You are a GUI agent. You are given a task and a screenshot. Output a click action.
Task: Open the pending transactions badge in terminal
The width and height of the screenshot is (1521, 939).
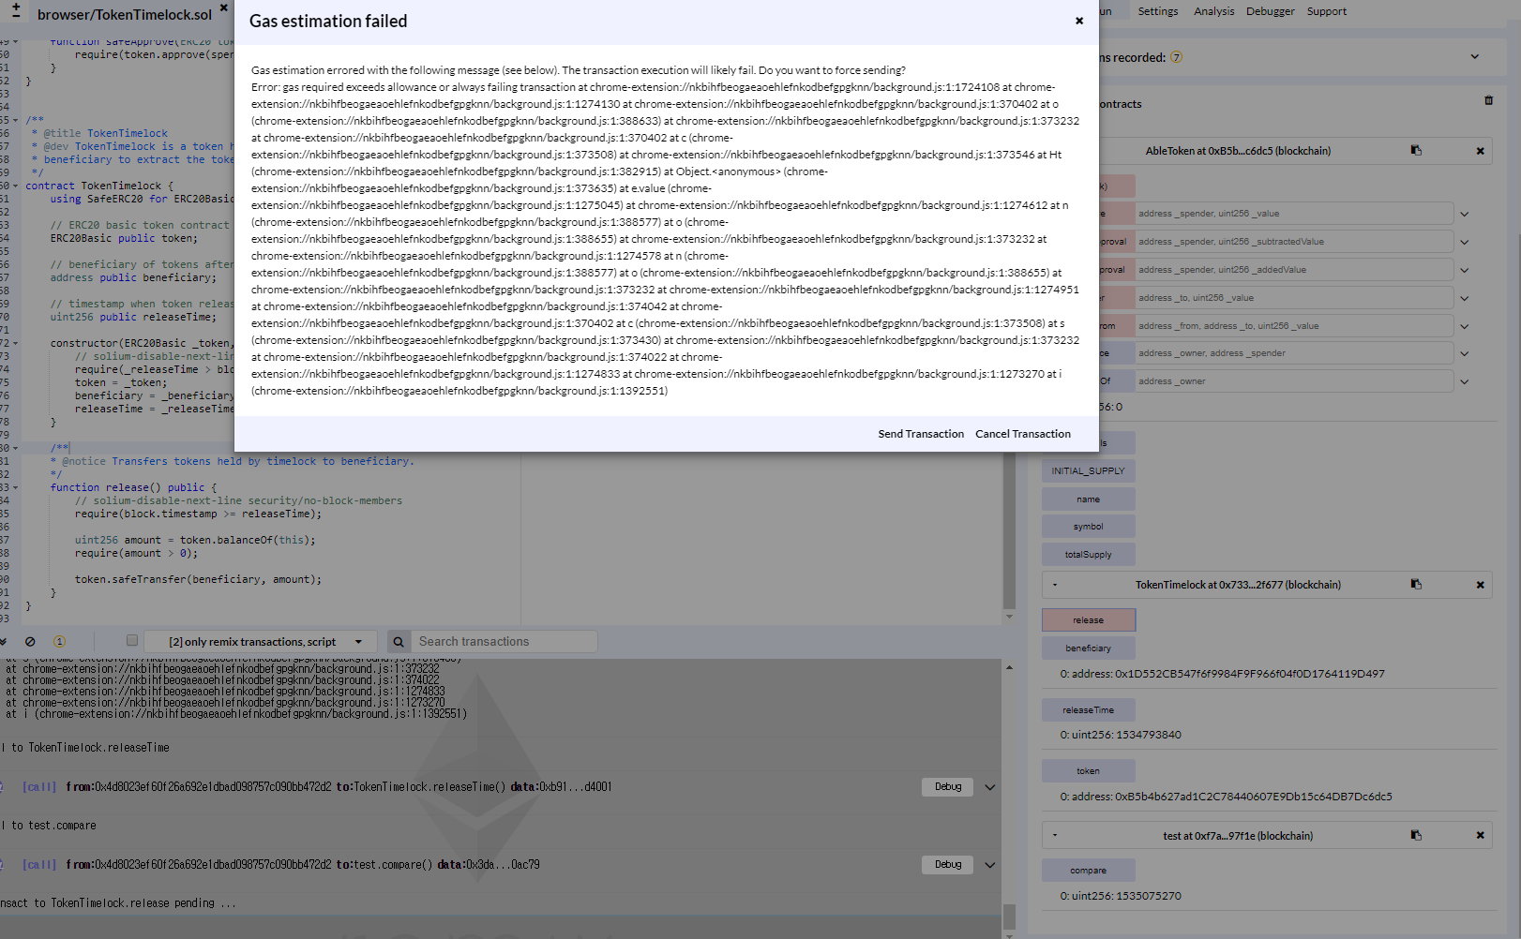pos(59,641)
